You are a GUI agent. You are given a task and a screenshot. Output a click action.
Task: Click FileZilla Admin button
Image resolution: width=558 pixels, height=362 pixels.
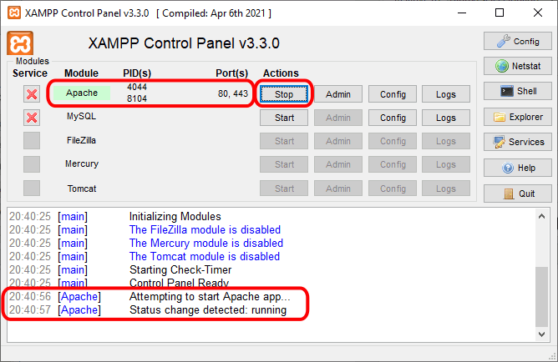338,141
